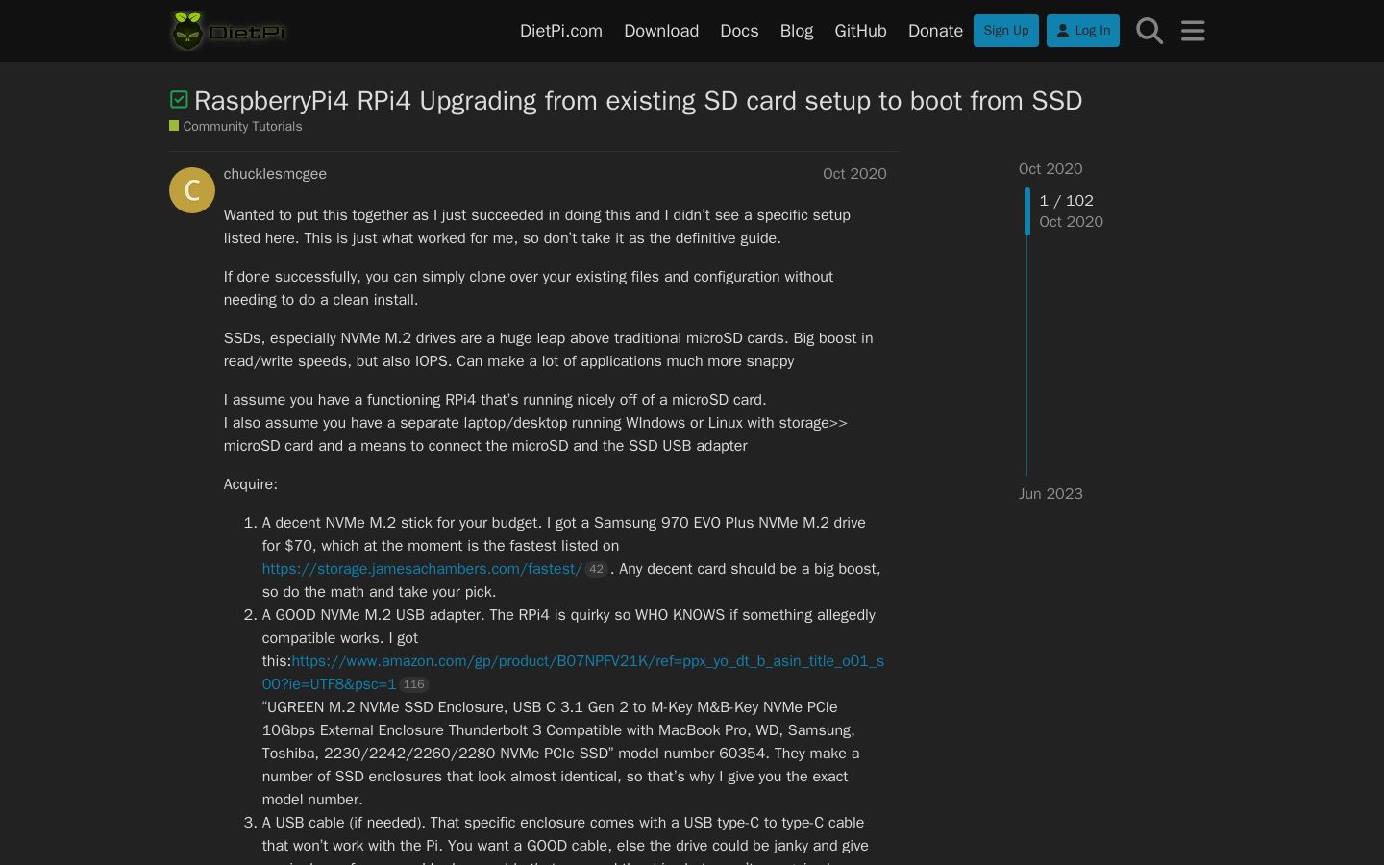This screenshot has height=865, width=1384.
Task: Open the storage.jamesachambers.com fastest link
Action: [422, 569]
